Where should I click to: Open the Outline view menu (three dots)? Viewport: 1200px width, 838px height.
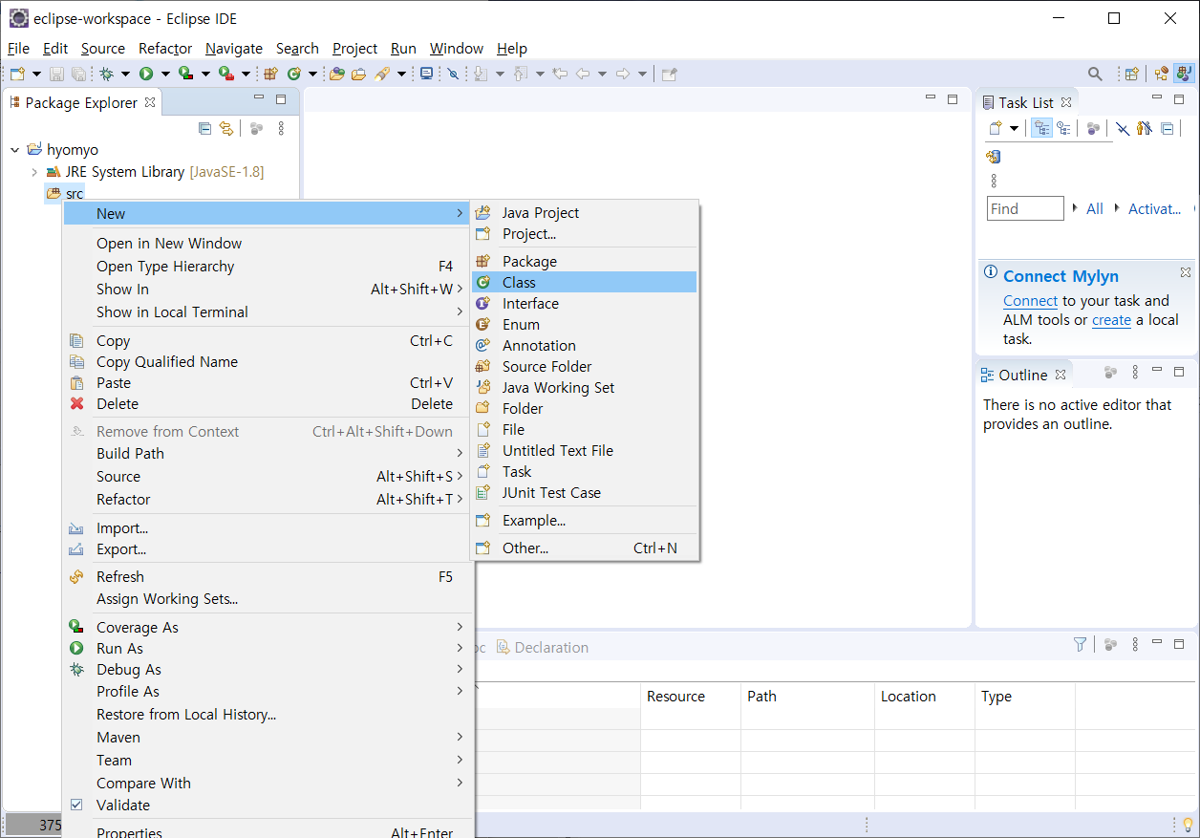[x=1135, y=373]
